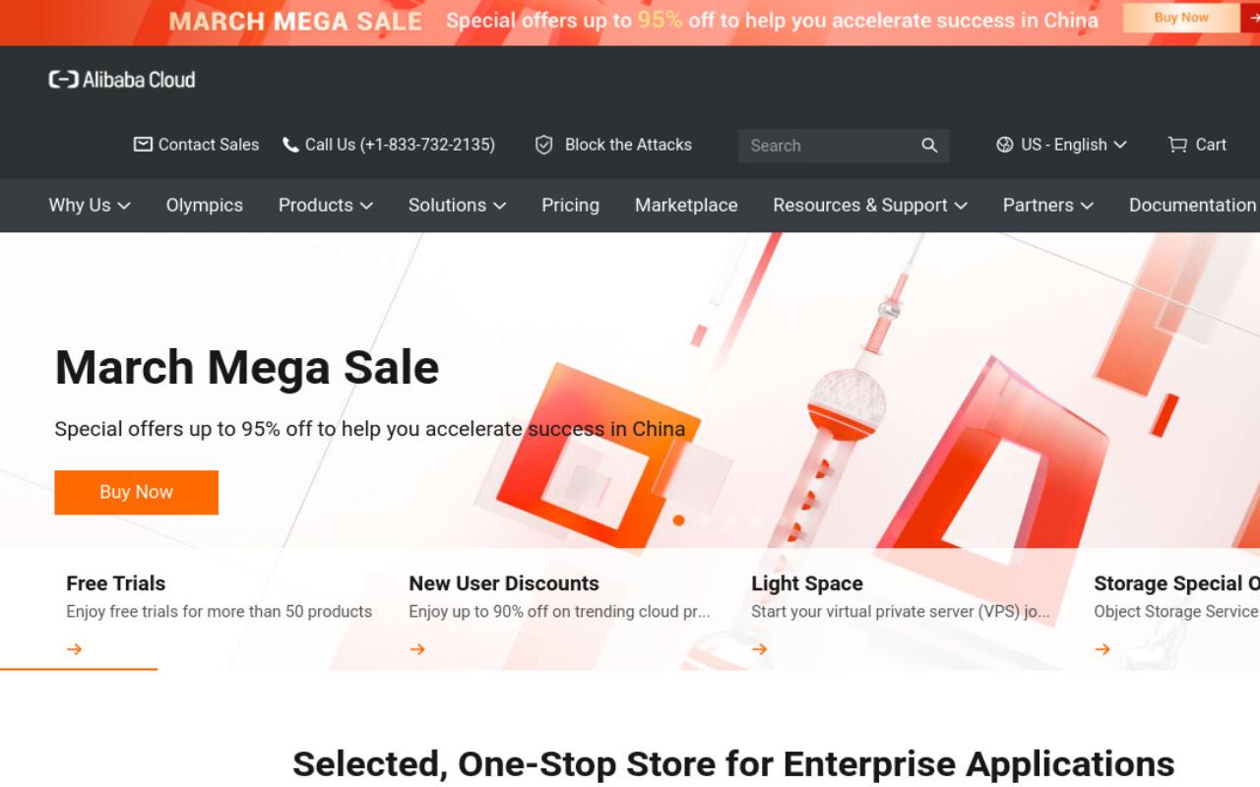1260x787 pixels.
Task: Click the shield icon for Block the Attacks
Action: point(543,145)
